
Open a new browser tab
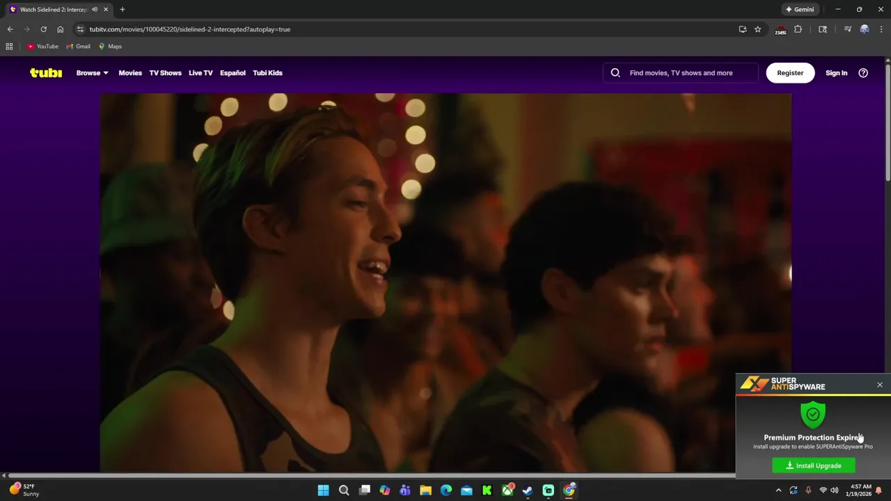pos(123,10)
